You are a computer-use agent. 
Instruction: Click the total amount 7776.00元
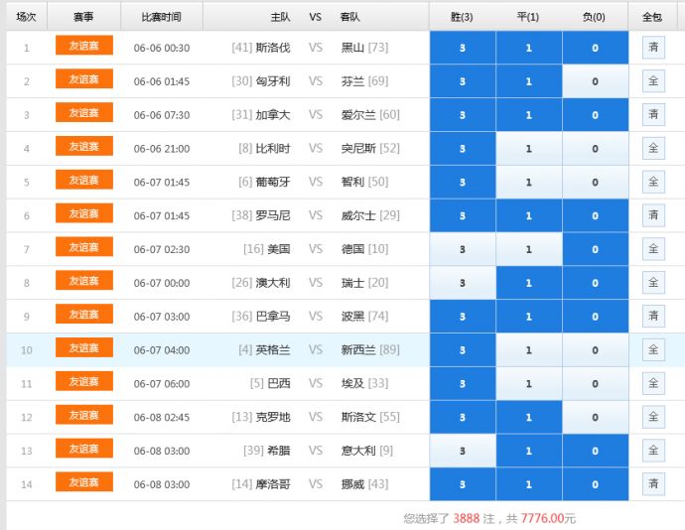coord(548,519)
